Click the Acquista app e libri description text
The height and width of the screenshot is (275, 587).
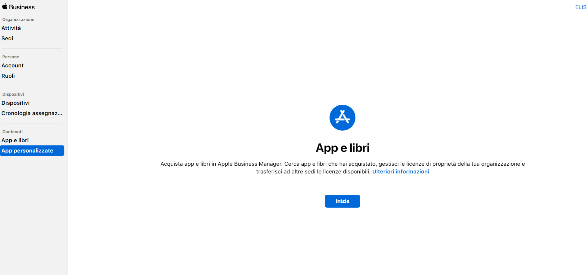(x=342, y=168)
